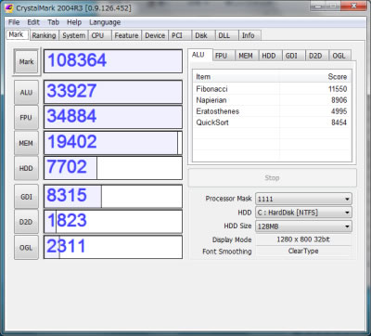Run the full Mark benchmark button
371x336 pixels.
point(27,61)
